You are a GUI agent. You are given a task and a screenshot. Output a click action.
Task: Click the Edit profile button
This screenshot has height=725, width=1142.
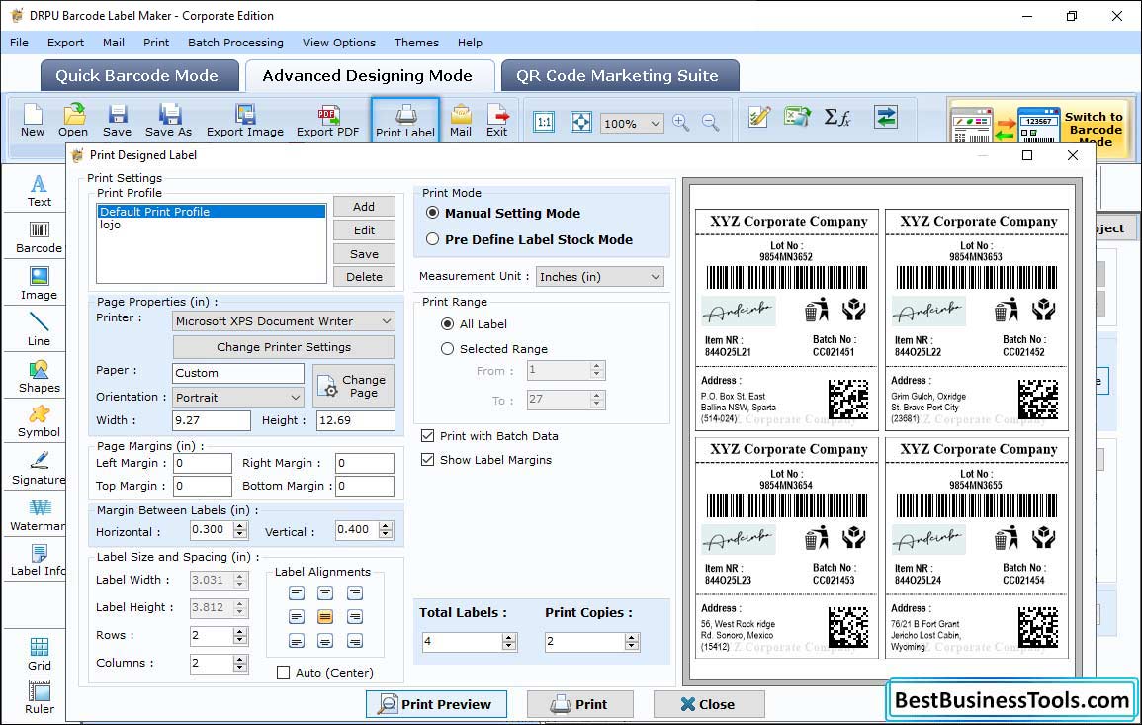pyautogui.click(x=364, y=230)
